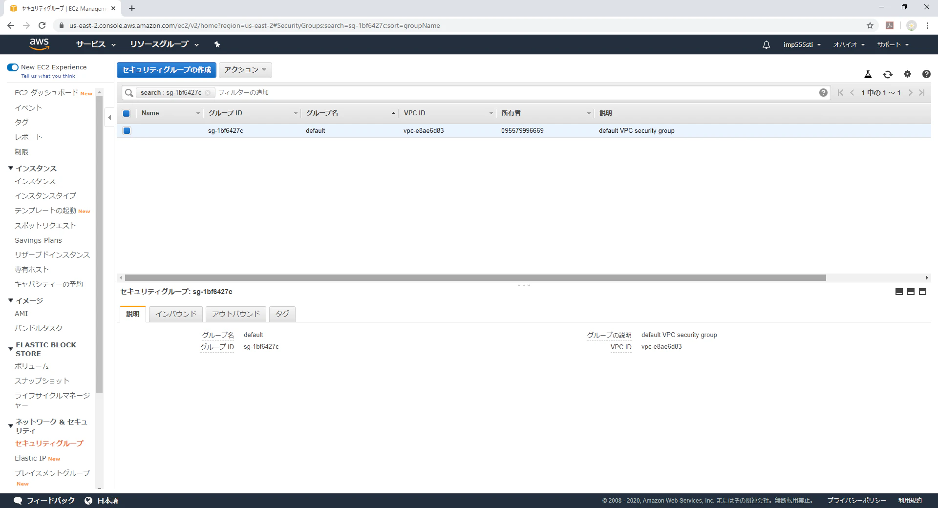
Task: Minimize the details panel layout
Action: [899, 292]
